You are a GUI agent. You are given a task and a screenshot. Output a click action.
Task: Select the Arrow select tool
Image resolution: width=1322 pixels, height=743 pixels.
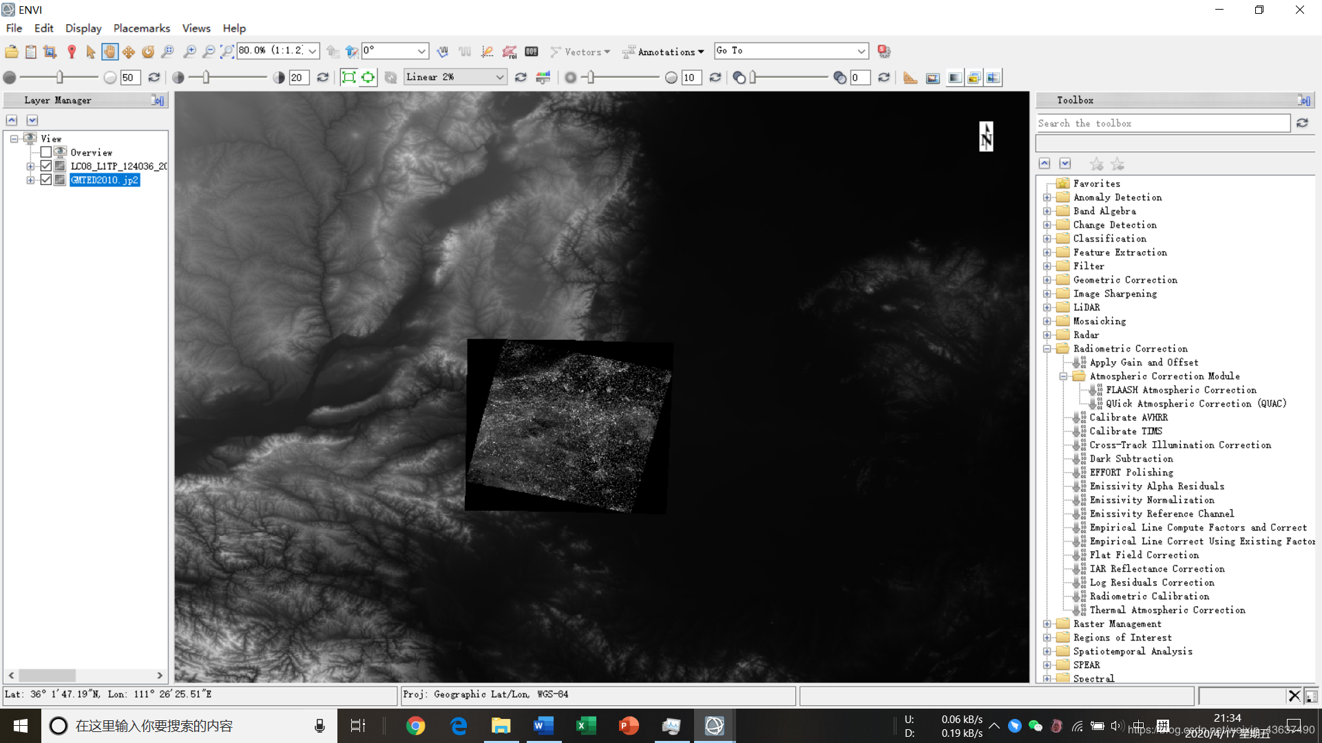pos(90,52)
